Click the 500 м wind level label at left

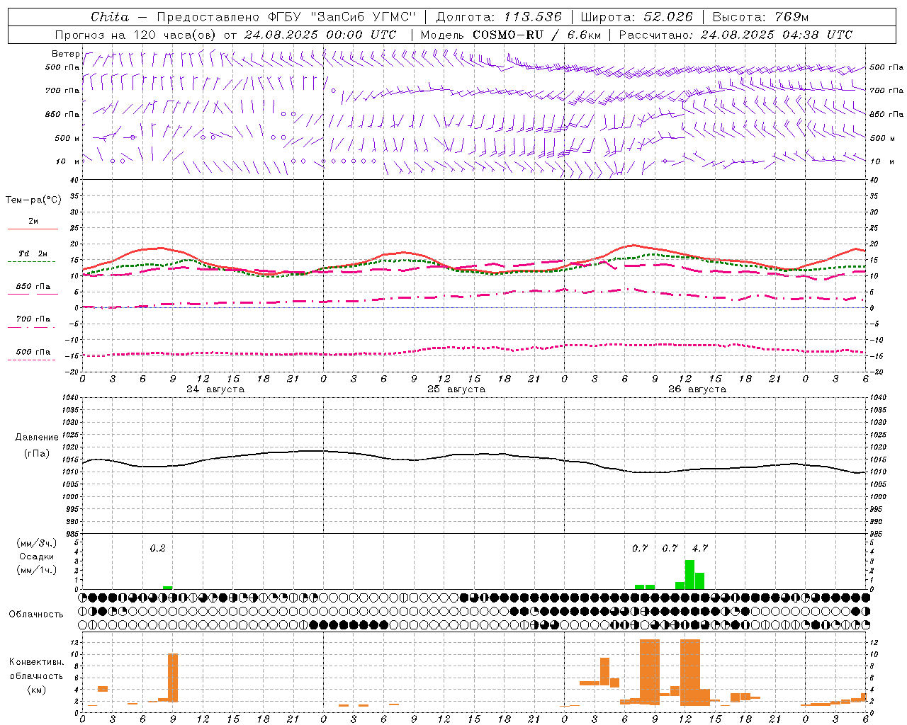coord(68,138)
